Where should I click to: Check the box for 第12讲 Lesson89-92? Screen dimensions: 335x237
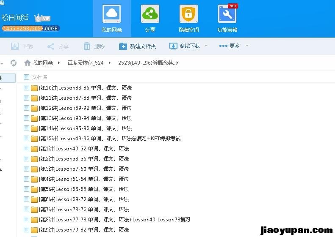pyautogui.click(x=26, y=108)
